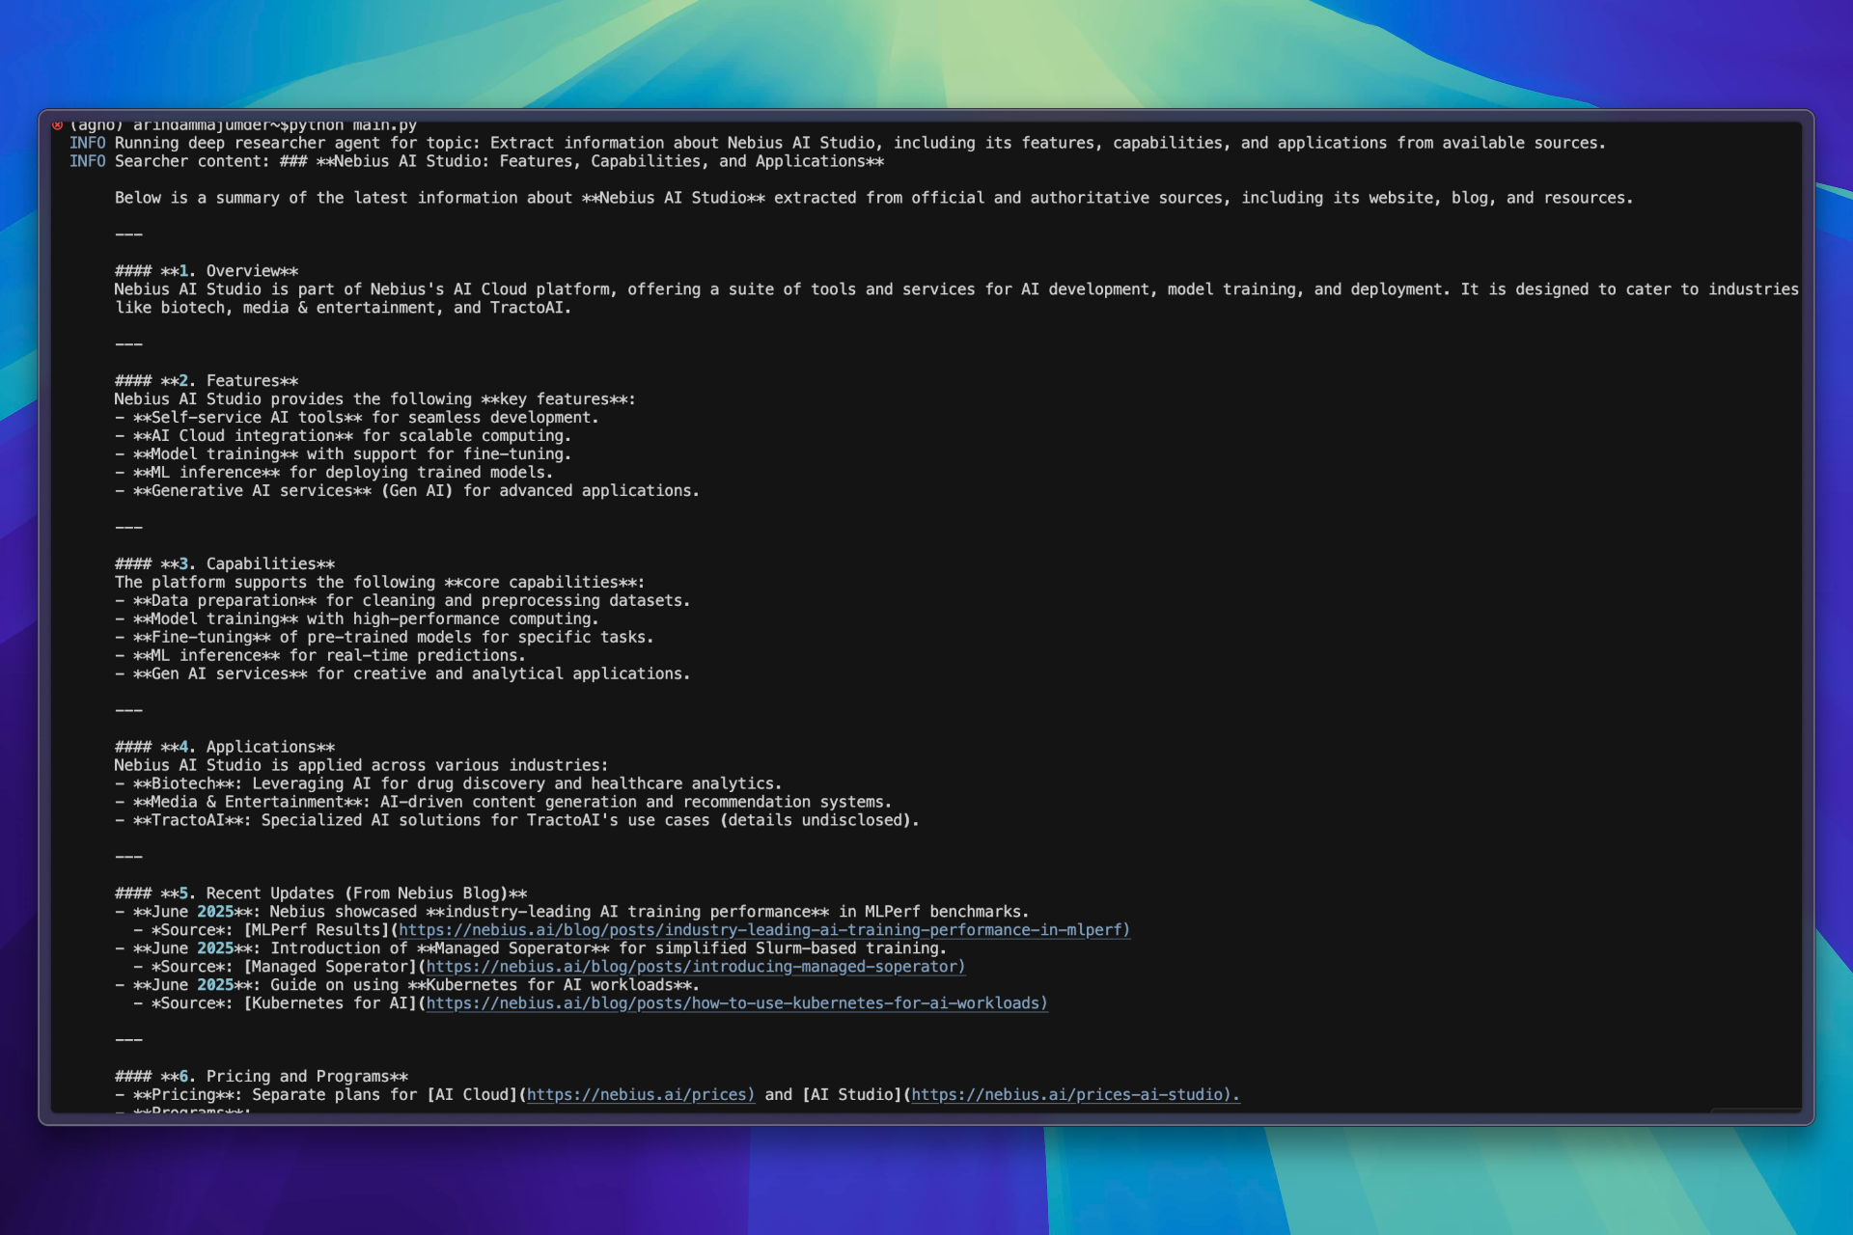Image resolution: width=1853 pixels, height=1235 pixels.
Task: Click the '#### **3. Capabilities**' heading
Action: tap(225, 564)
